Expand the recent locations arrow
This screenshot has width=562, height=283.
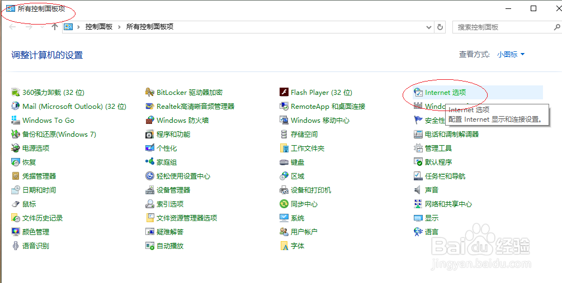coord(42,27)
